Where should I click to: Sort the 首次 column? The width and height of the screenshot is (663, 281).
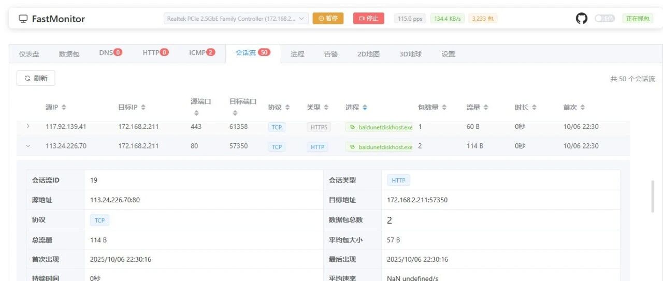[x=583, y=108]
